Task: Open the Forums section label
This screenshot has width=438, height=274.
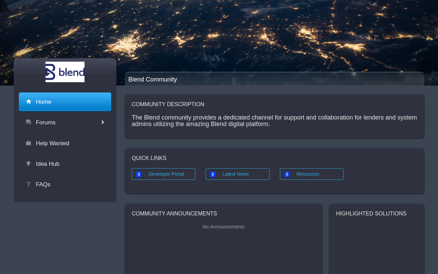Action: 46,122
